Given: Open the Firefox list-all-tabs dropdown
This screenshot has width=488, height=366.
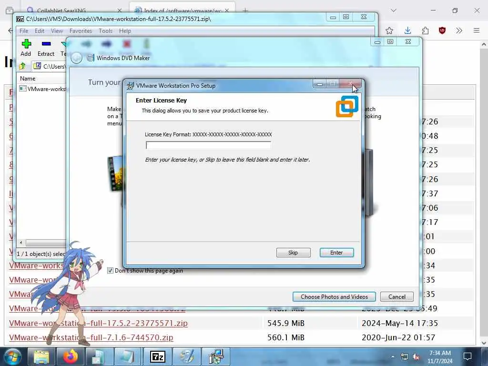Looking at the screenshot, I should coord(394,10).
